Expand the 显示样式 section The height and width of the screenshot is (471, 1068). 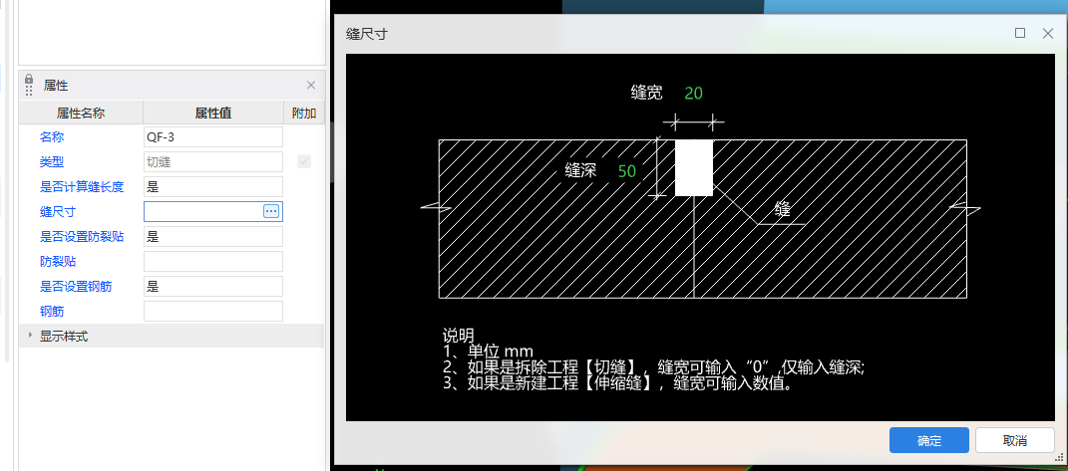(x=30, y=337)
